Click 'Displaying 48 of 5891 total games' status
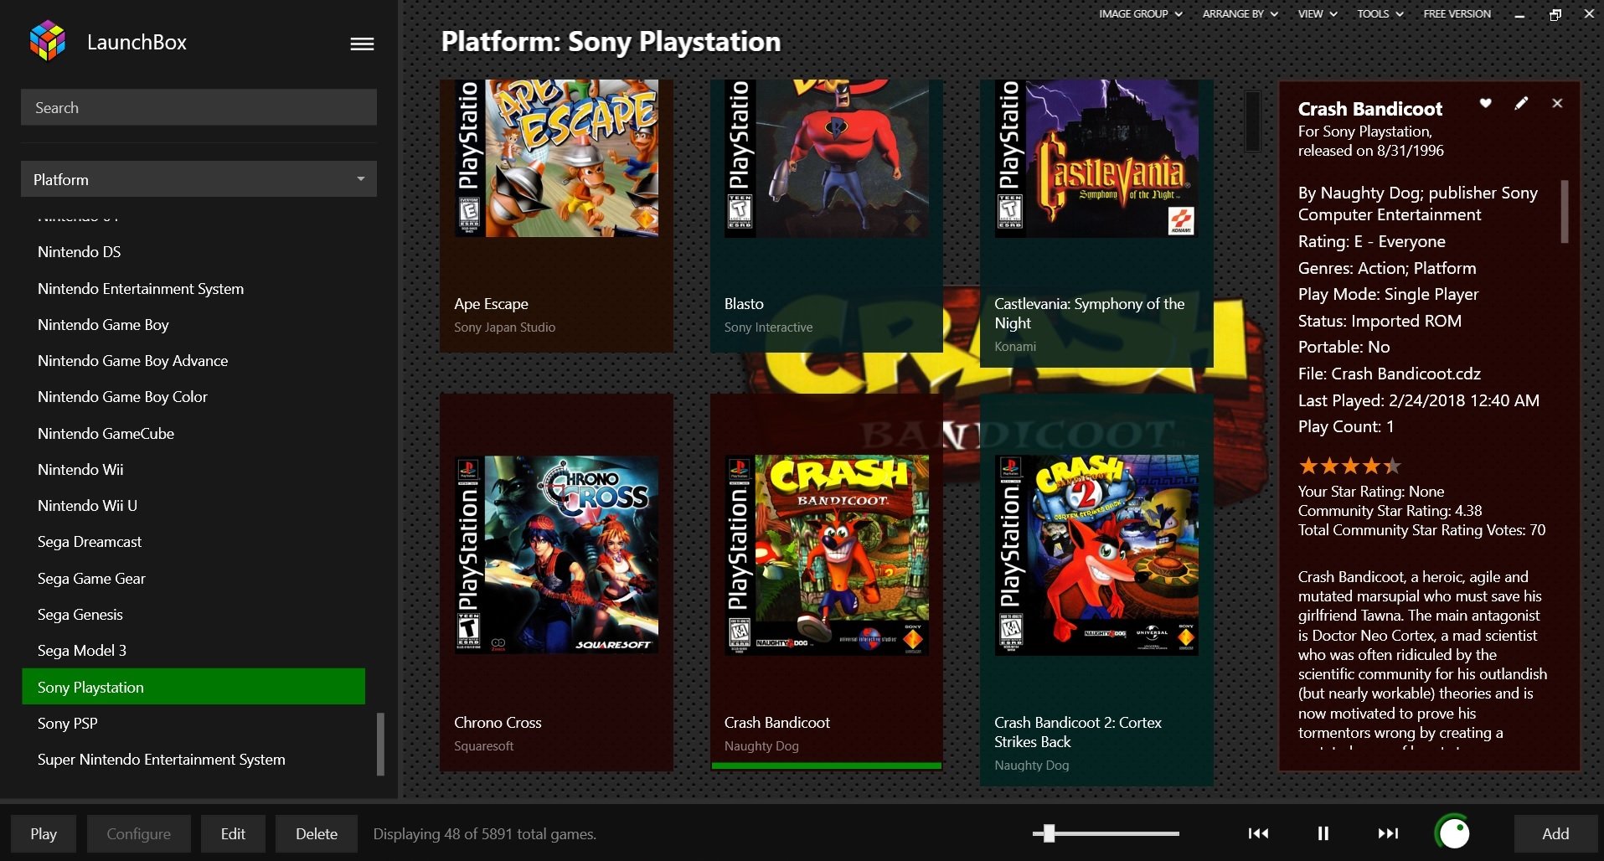 (x=484, y=834)
